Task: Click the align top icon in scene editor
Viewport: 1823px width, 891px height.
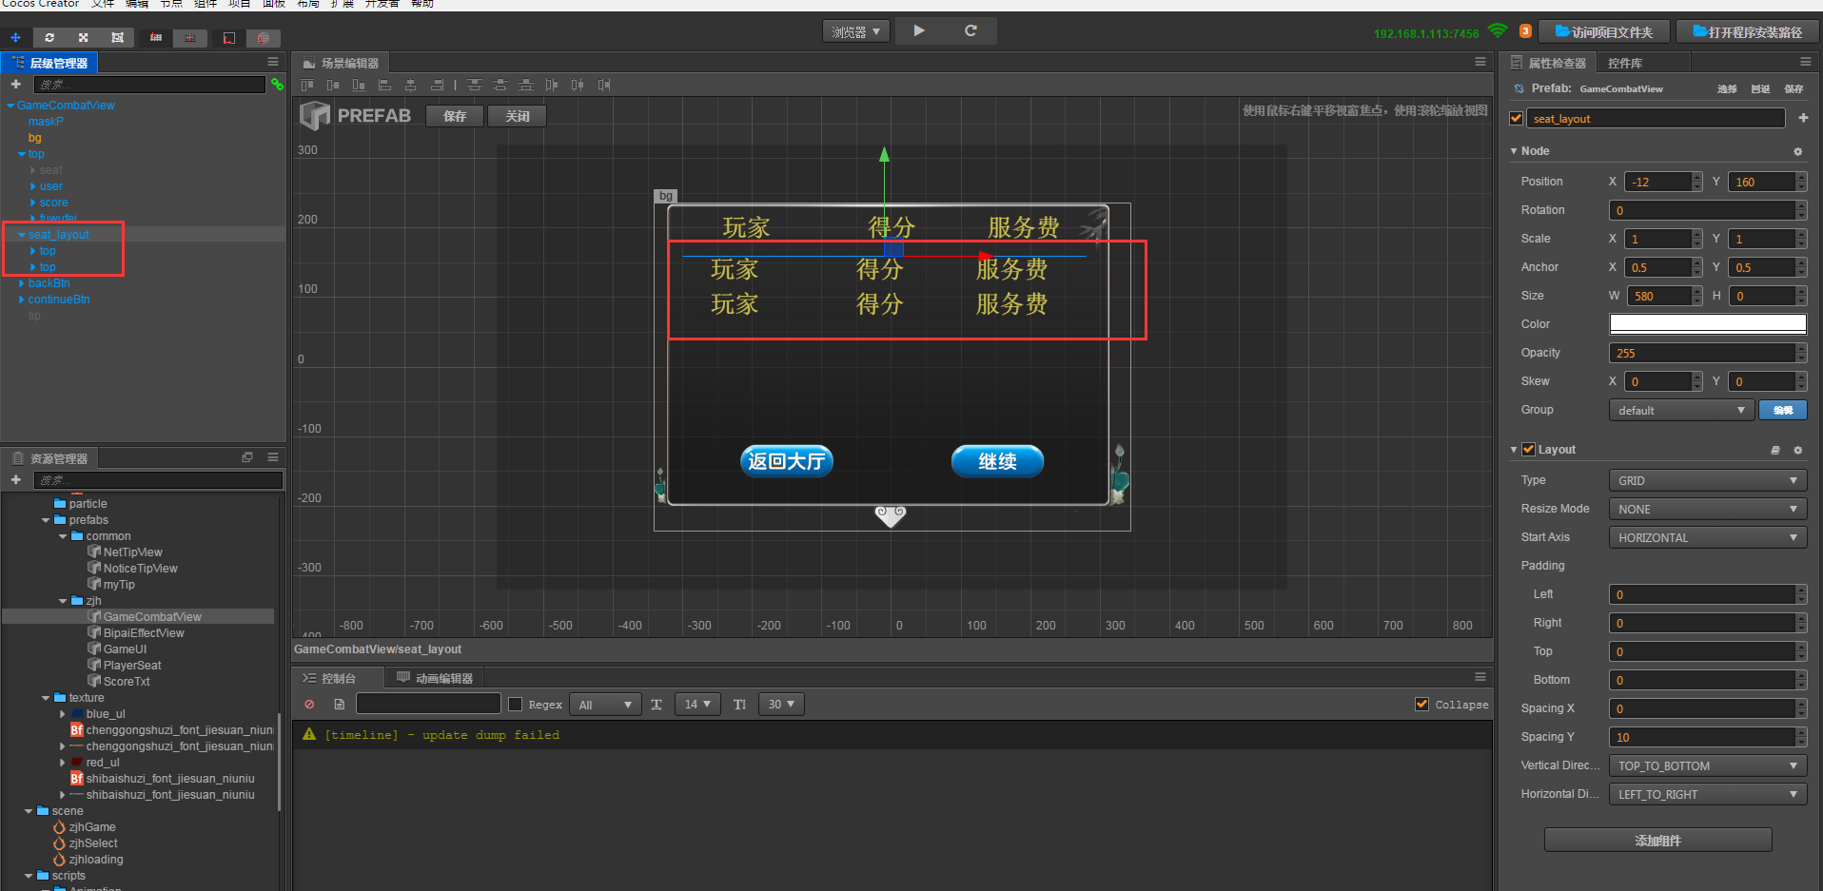Action: click(307, 86)
